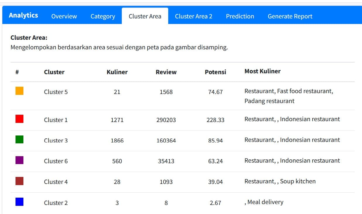
Task: Sort by the Potensi column header
Action: click(x=215, y=72)
